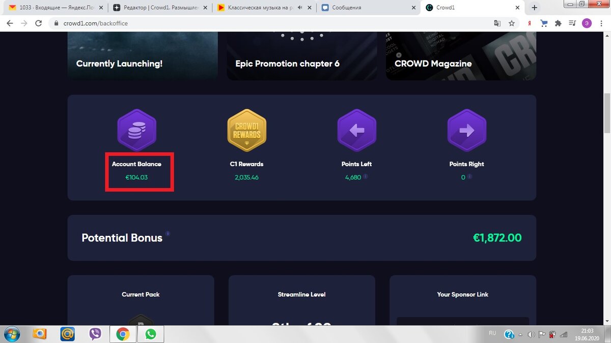Click the blue help question-mark tray icon
Image resolution: width=611 pixels, height=343 pixels.
click(x=509, y=334)
